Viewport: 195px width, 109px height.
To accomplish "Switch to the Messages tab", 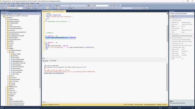I will [53, 61].
